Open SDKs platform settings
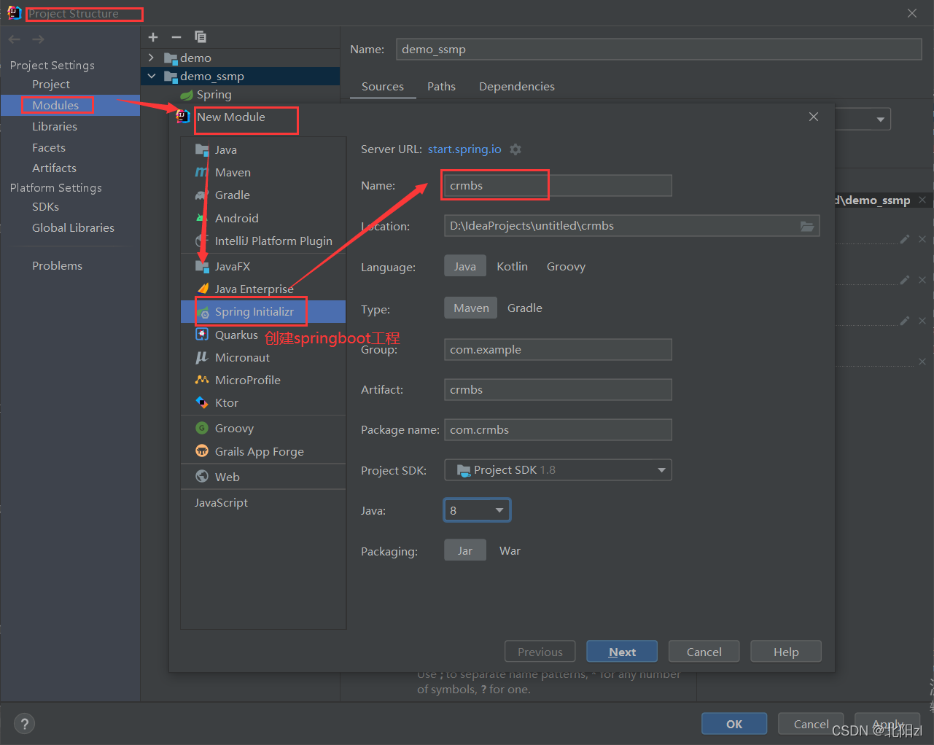The image size is (934, 745). (45, 207)
